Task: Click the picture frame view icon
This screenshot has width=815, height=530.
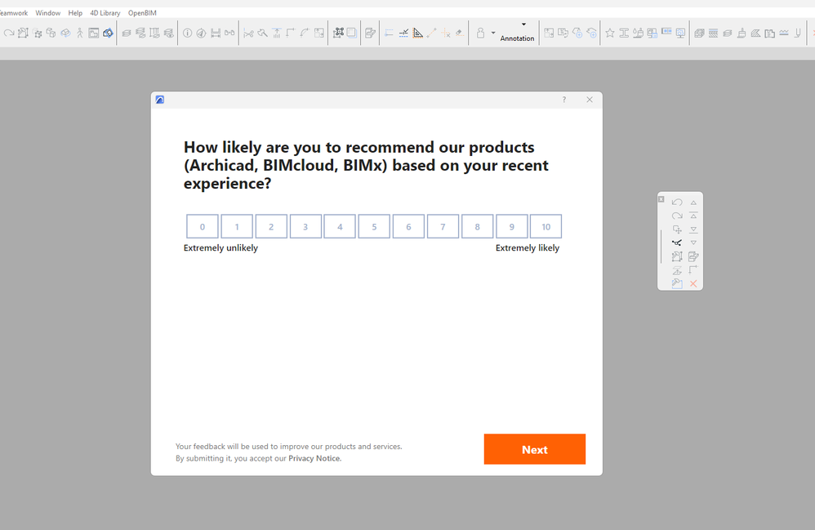Action: coord(94,33)
